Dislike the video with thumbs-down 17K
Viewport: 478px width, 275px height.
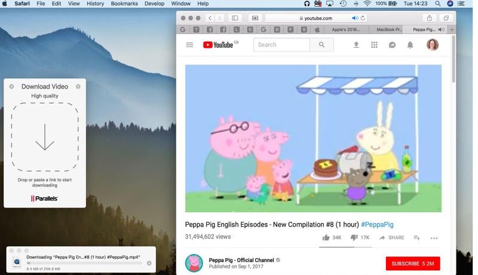(360, 237)
